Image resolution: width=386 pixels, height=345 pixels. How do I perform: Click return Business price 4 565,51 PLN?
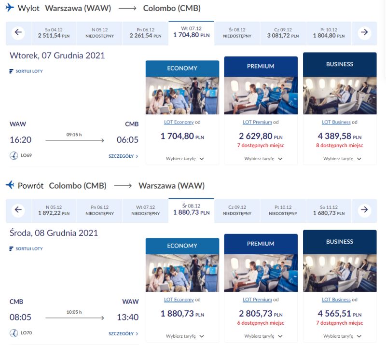[x=340, y=314]
